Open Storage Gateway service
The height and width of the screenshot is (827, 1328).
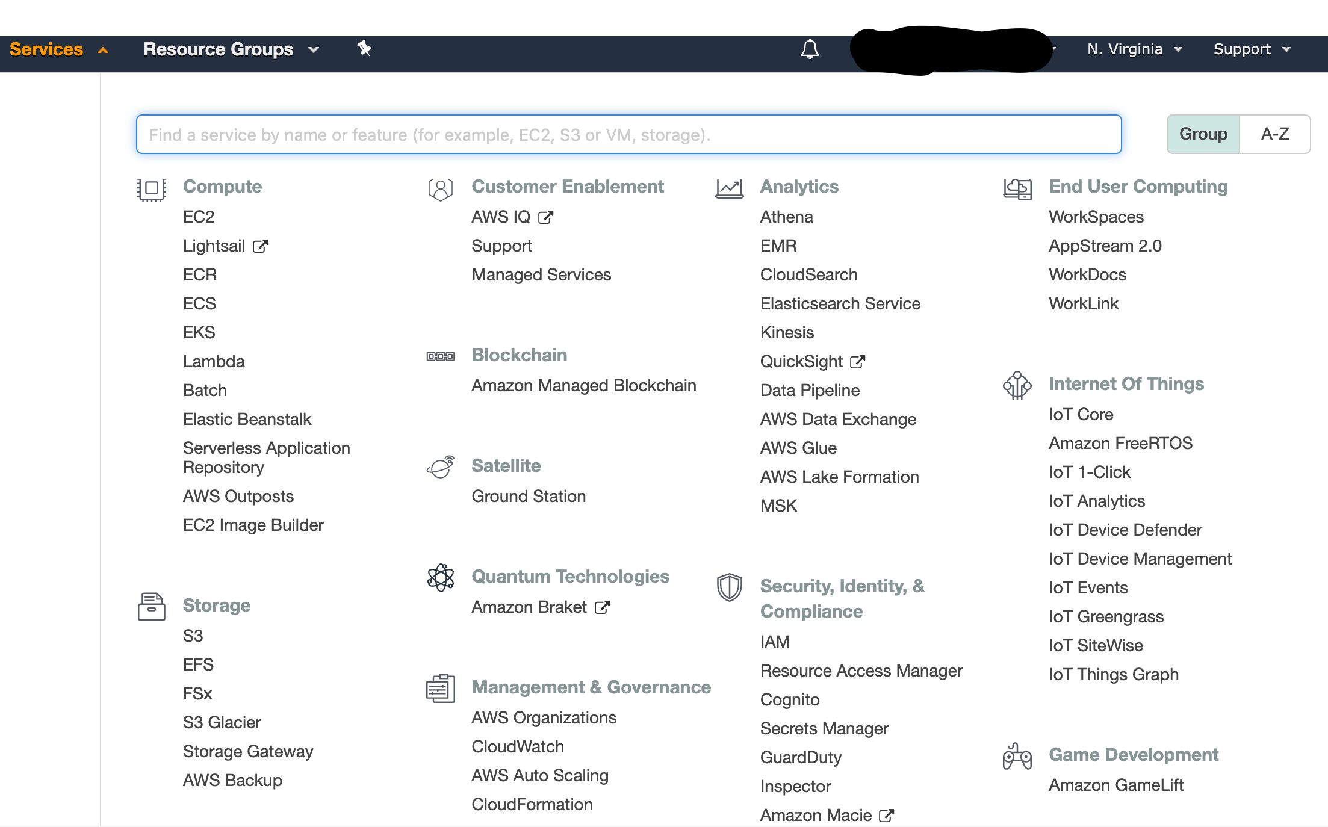click(x=248, y=751)
